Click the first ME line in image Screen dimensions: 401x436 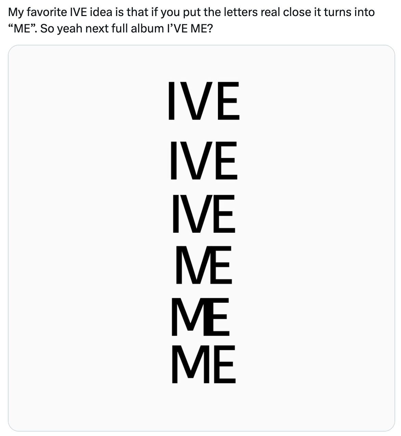[x=204, y=265]
